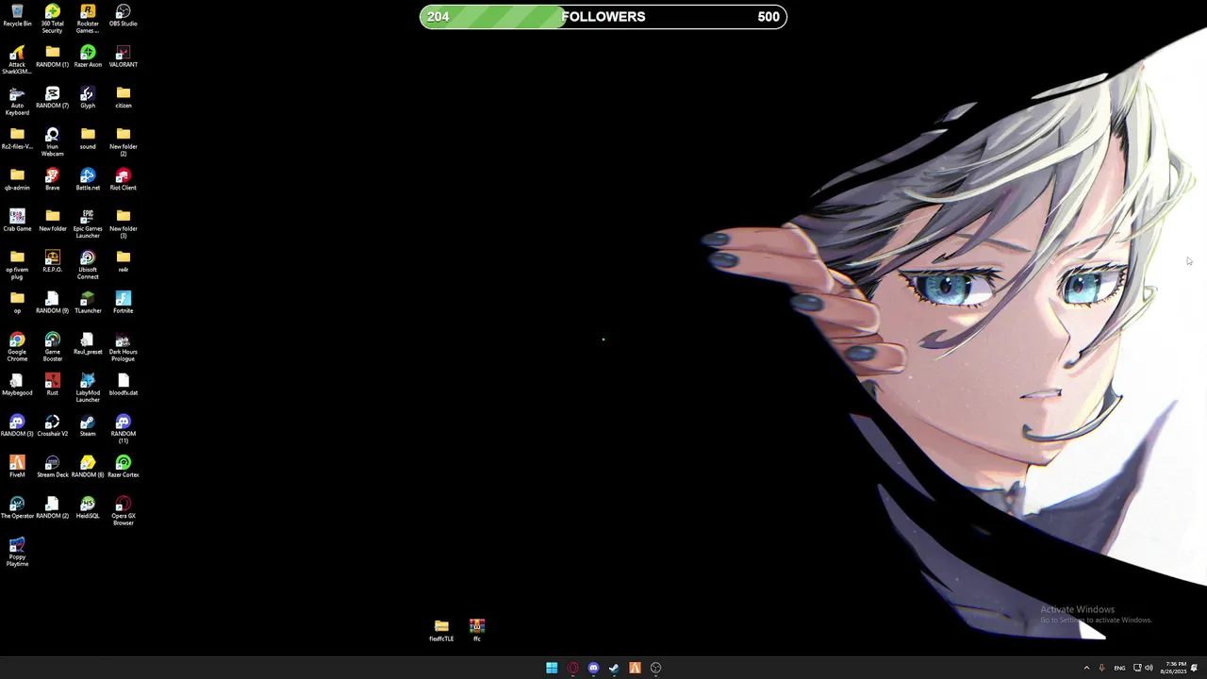Image resolution: width=1207 pixels, height=679 pixels.
Task: Select the HeidiSQL shortcut
Action: (x=88, y=508)
